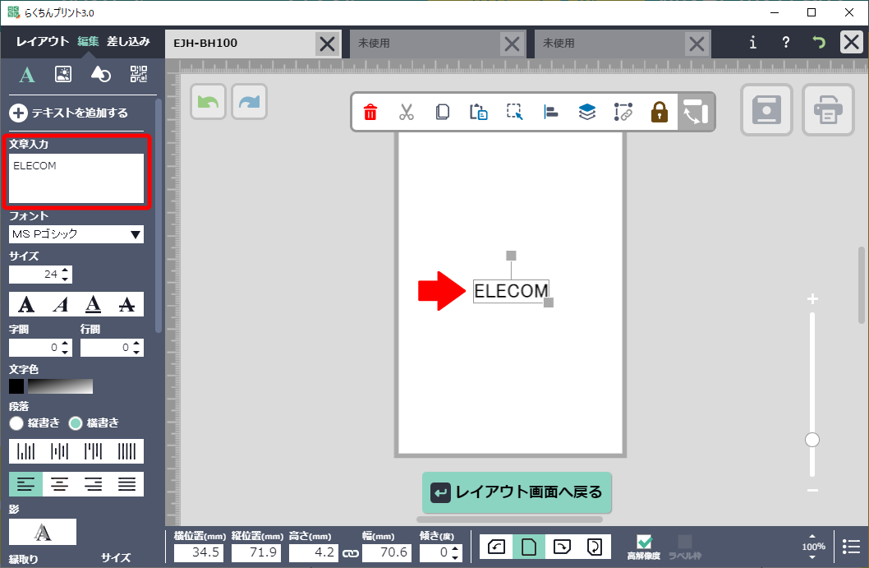Apply italic text style
The width and height of the screenshot is (869, 568).
[60, 304]
